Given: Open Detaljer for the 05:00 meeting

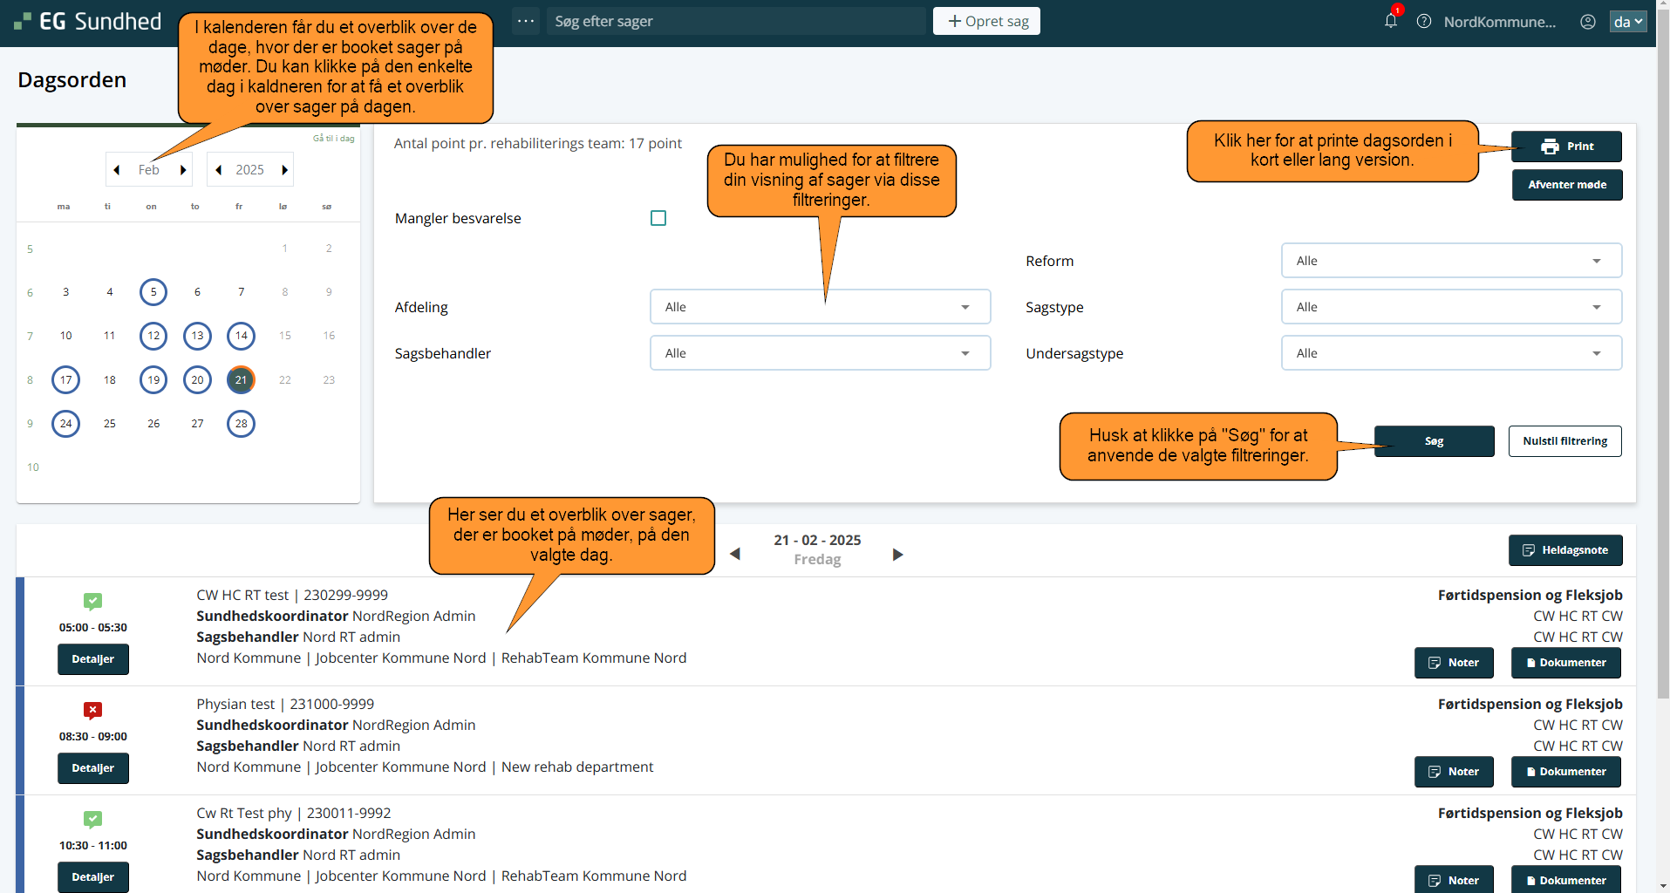Looking at the screenshot, I should tap(93, 659).
